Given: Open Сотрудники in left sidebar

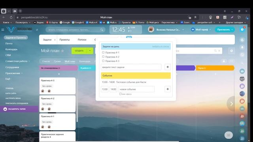Looking at the screenshot, I should 12,67.
